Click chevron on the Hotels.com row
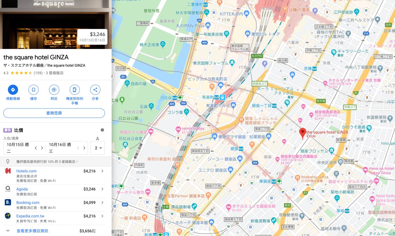This screenshot has width=395, height=236. coord(102,171)
